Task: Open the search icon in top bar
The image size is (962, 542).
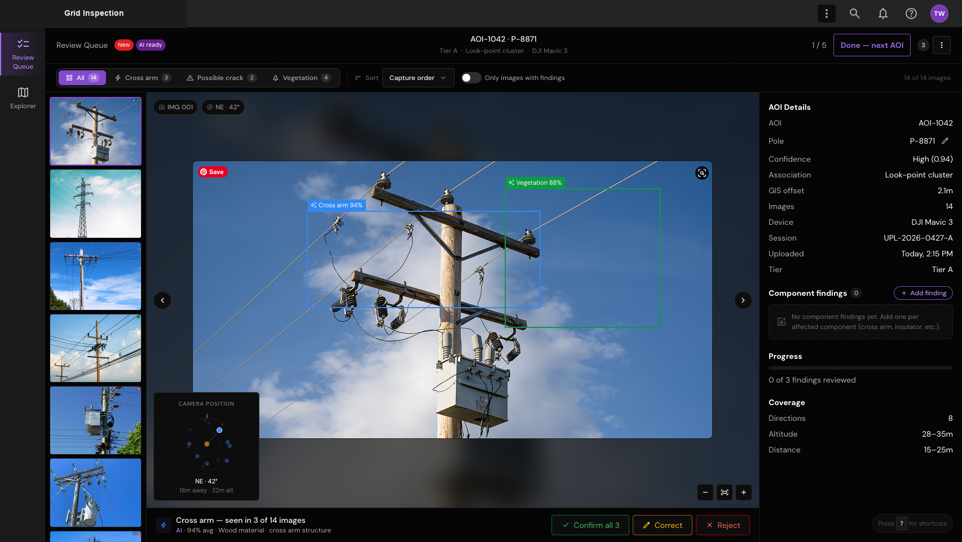Action: click(854, 14)
